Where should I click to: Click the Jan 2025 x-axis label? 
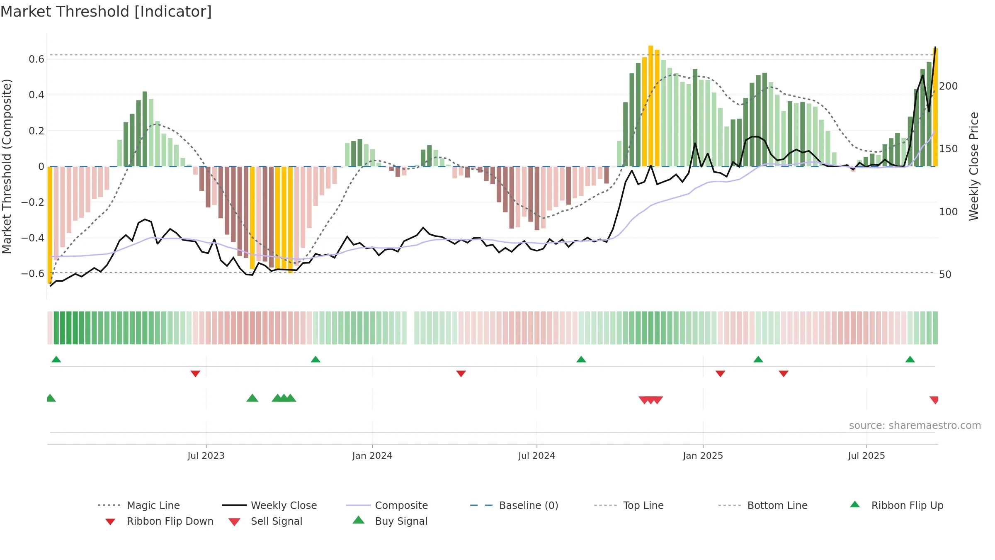tap(703, 456)
